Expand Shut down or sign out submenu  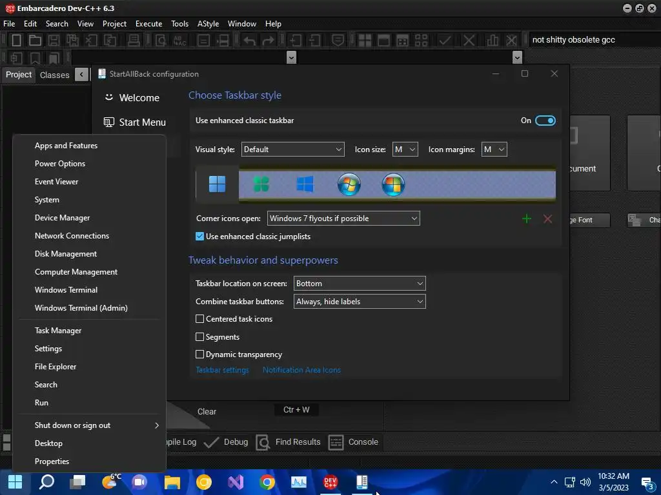coord(89,425)
